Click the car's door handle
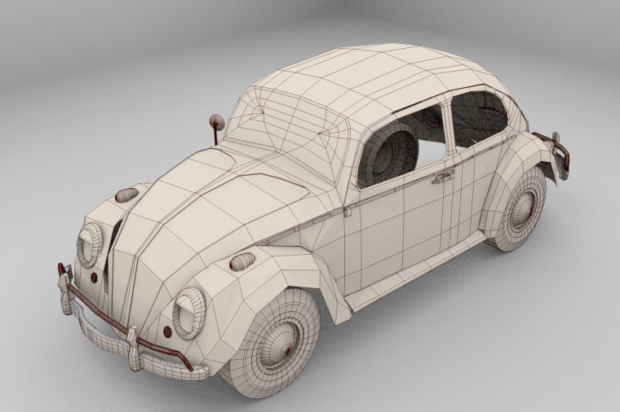 (x=442, y=177)
